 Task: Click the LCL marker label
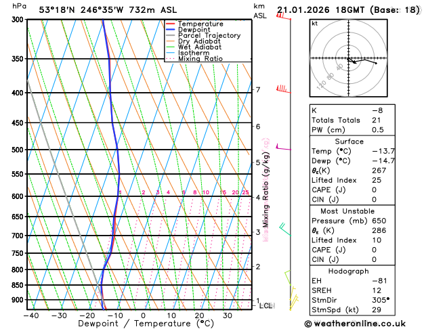[267, 306]
